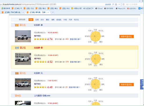The width and height of the screenshot is (144, 106).
Task: Click the 加速器 link in address bar
Action: tap(108, 4)
